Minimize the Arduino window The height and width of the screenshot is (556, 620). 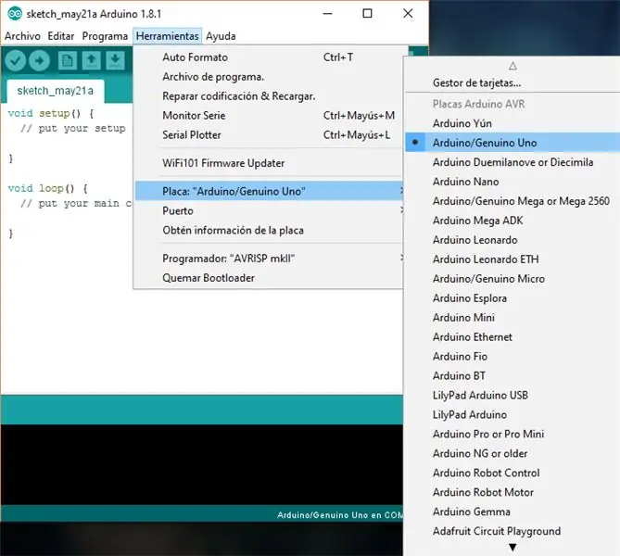tap(327, 14)
